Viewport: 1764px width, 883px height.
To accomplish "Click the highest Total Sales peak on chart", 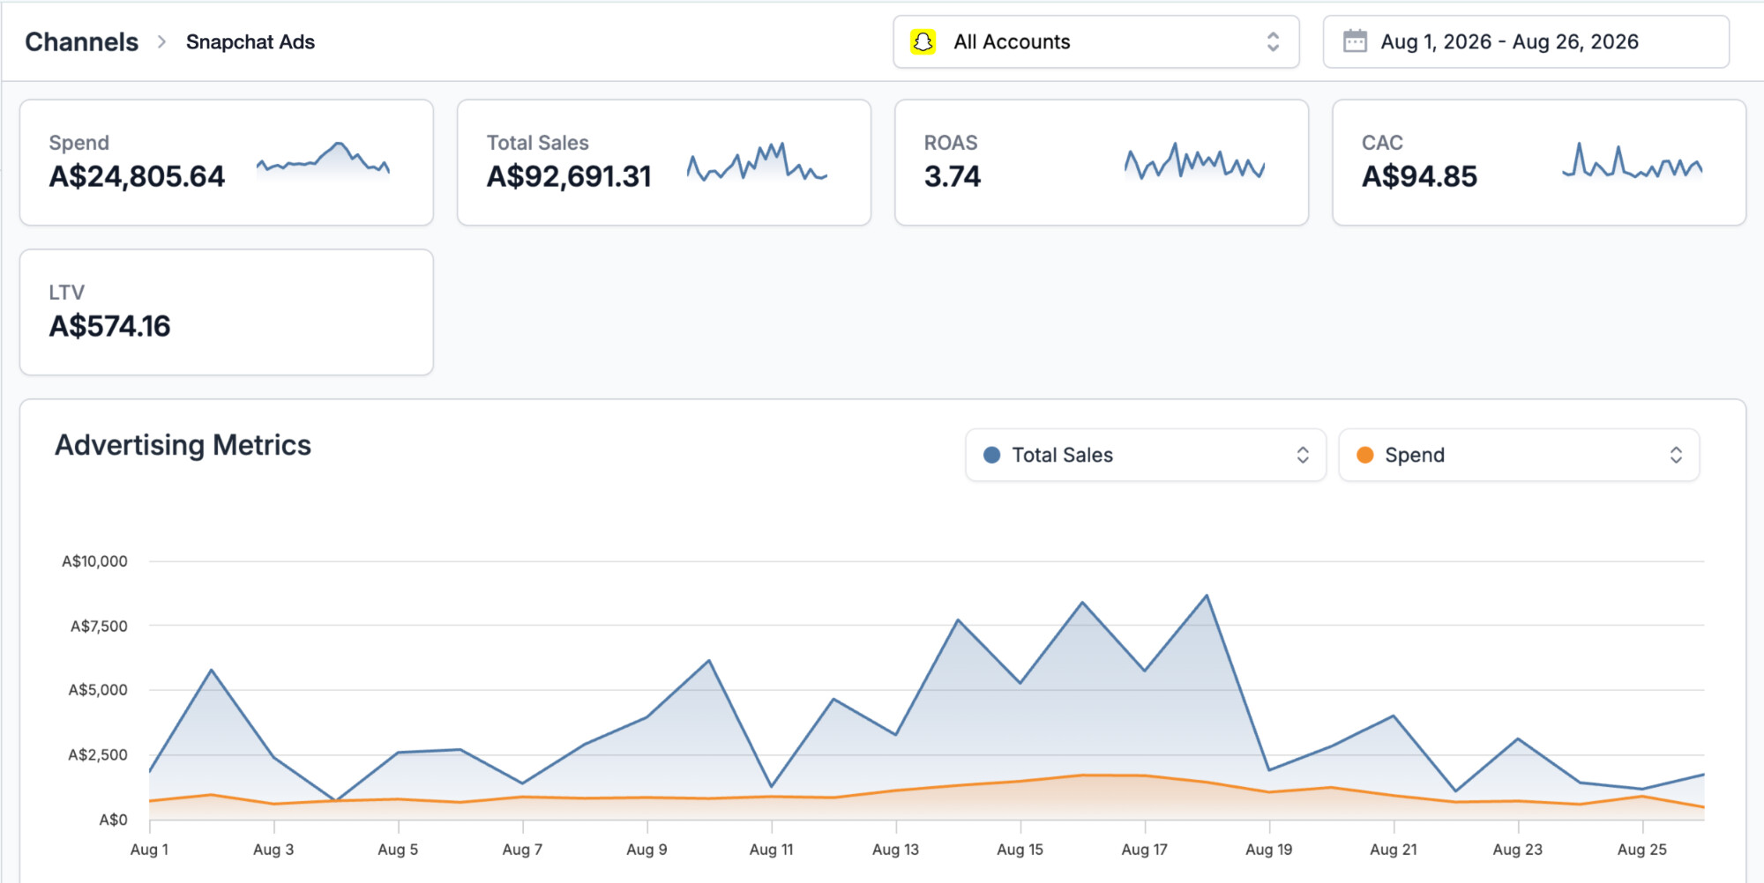I will (x=1207, y=596).
